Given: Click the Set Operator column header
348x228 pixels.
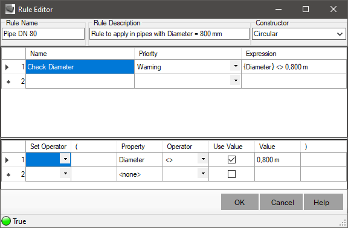Looking at the screenshot, I should click(48, 147).
